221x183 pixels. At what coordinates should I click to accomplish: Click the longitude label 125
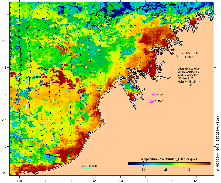pyautogui.click(x=171, y=181)
